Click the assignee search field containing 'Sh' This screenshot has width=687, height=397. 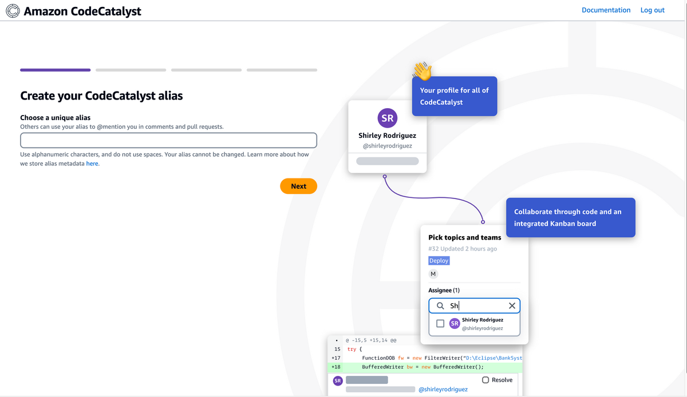(x=475, y=306)
